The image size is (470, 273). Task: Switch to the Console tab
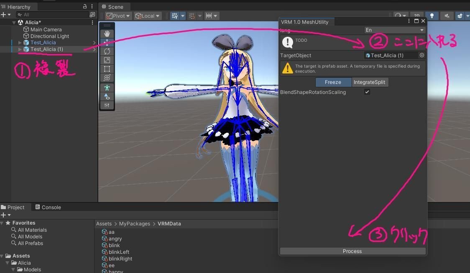(48, 207)
